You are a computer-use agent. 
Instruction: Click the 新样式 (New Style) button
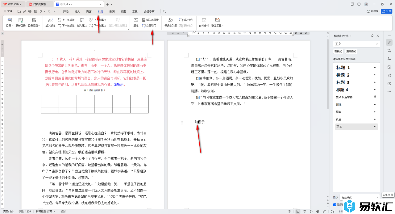338,52
